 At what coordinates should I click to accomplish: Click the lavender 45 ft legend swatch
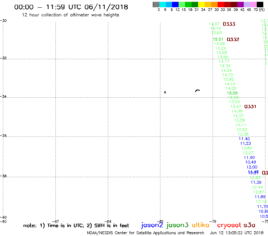click(247, 4)
